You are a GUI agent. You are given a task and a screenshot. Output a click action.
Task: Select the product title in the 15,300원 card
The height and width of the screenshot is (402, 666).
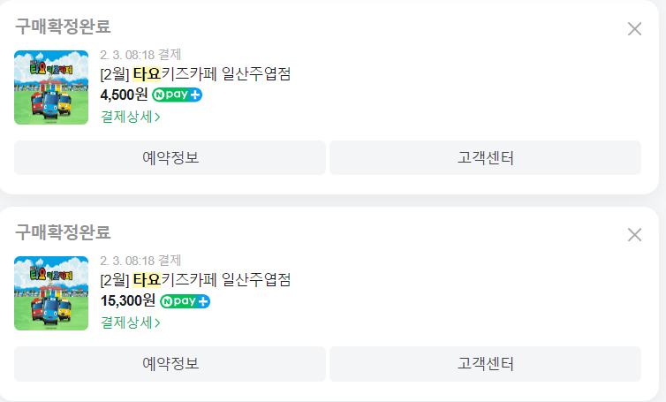[x=195, y=280]
